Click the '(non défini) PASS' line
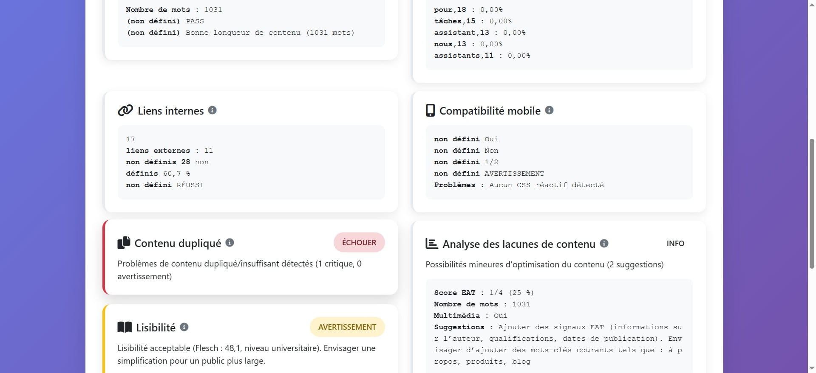Screen dimensions: 816x373 click(x=165, y=21)
